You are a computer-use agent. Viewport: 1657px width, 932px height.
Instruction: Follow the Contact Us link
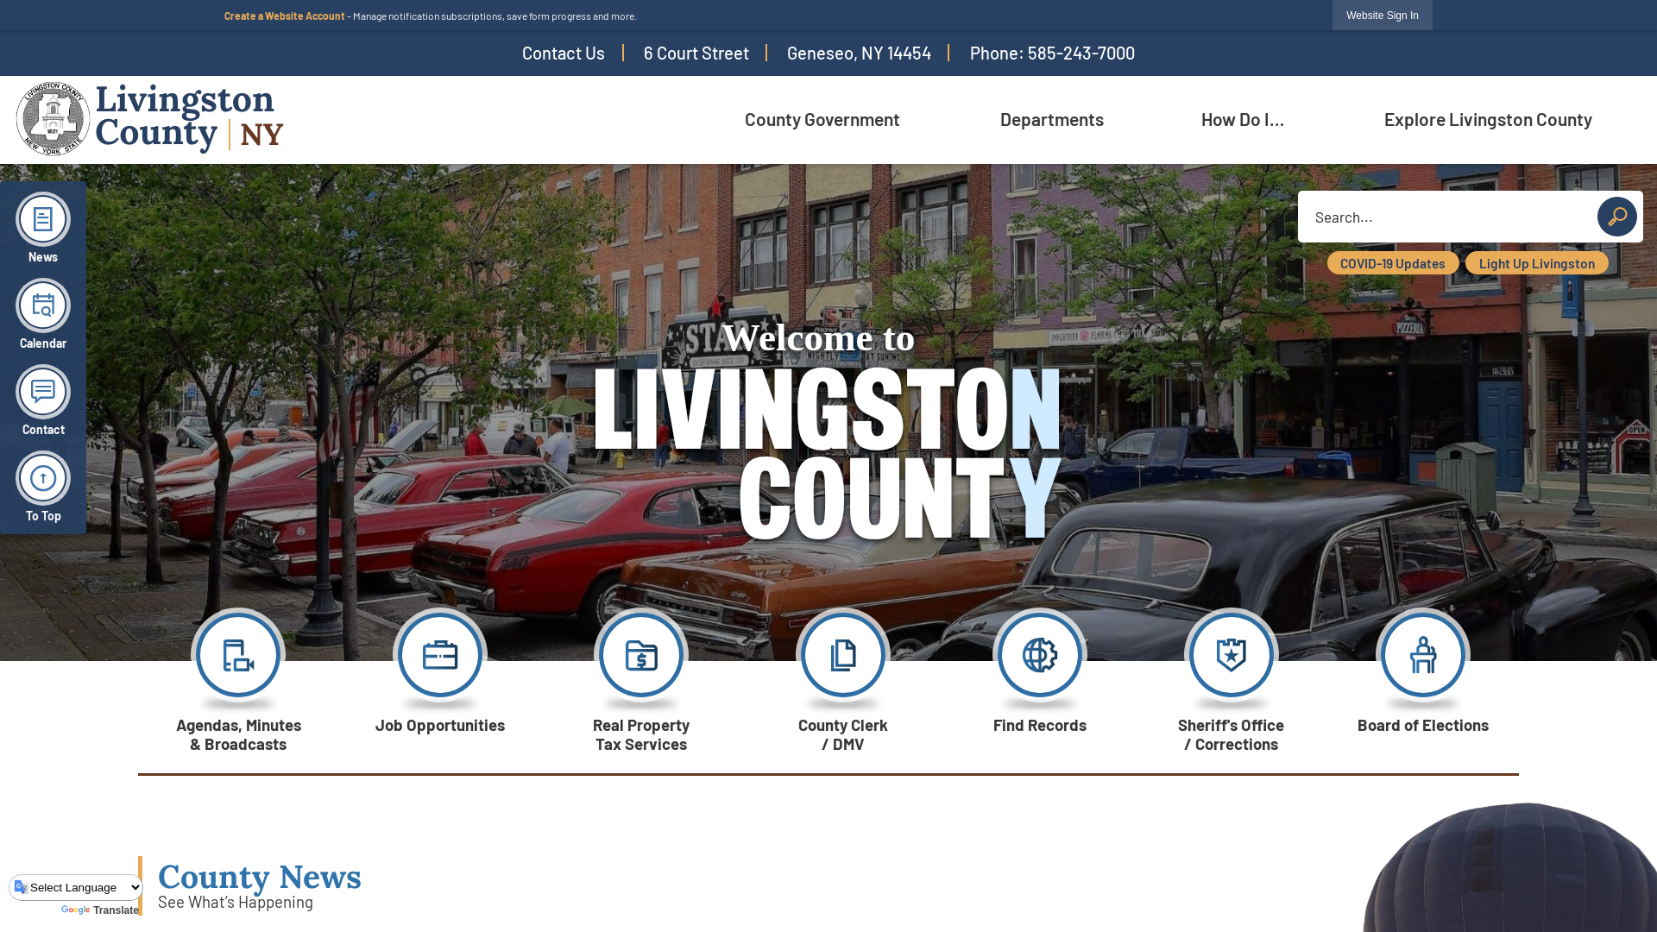click(564, 53)
